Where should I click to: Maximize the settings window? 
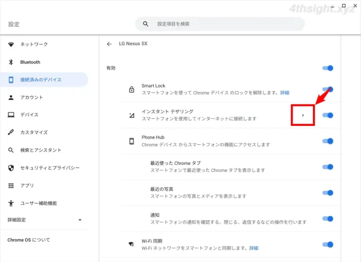click(344, 5)
